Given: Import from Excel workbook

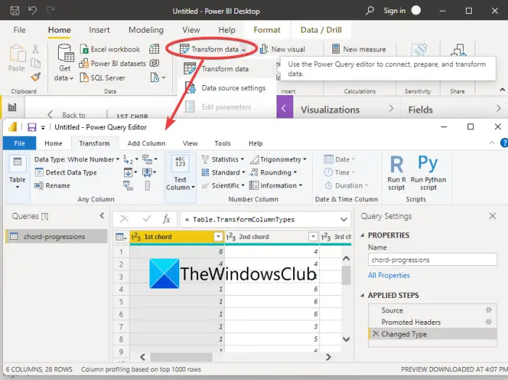Looking at the screenshot, I should click(x=110, y=49).
